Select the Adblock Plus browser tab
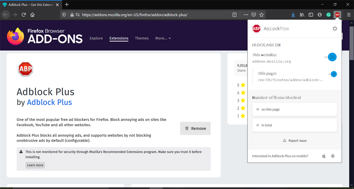The image size is (354, 189). pos(31,4)
